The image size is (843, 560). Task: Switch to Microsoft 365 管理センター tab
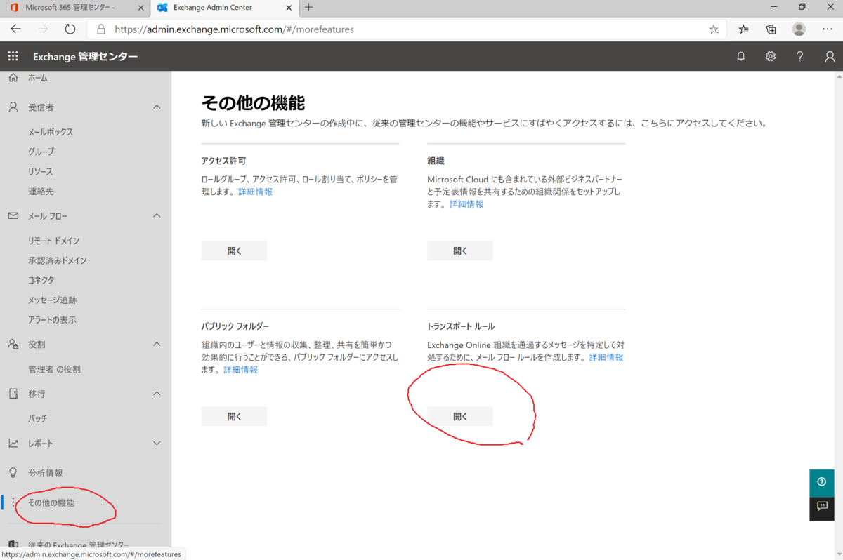click(75, 8)
